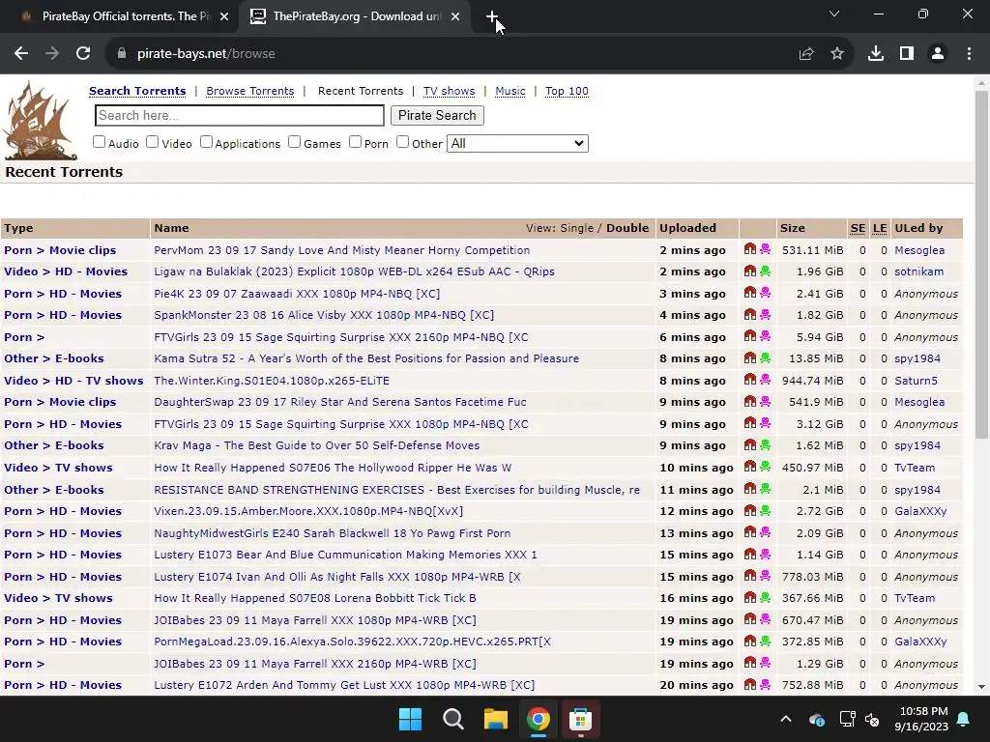Open File Explorer from taskbar

(x=496, y=719)
